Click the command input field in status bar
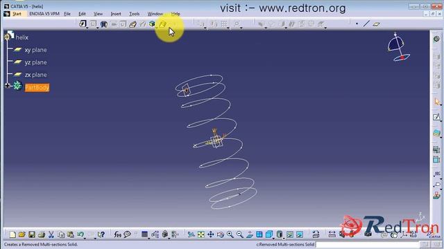Screen dimensions: 444x249 (x=367, y=244)
